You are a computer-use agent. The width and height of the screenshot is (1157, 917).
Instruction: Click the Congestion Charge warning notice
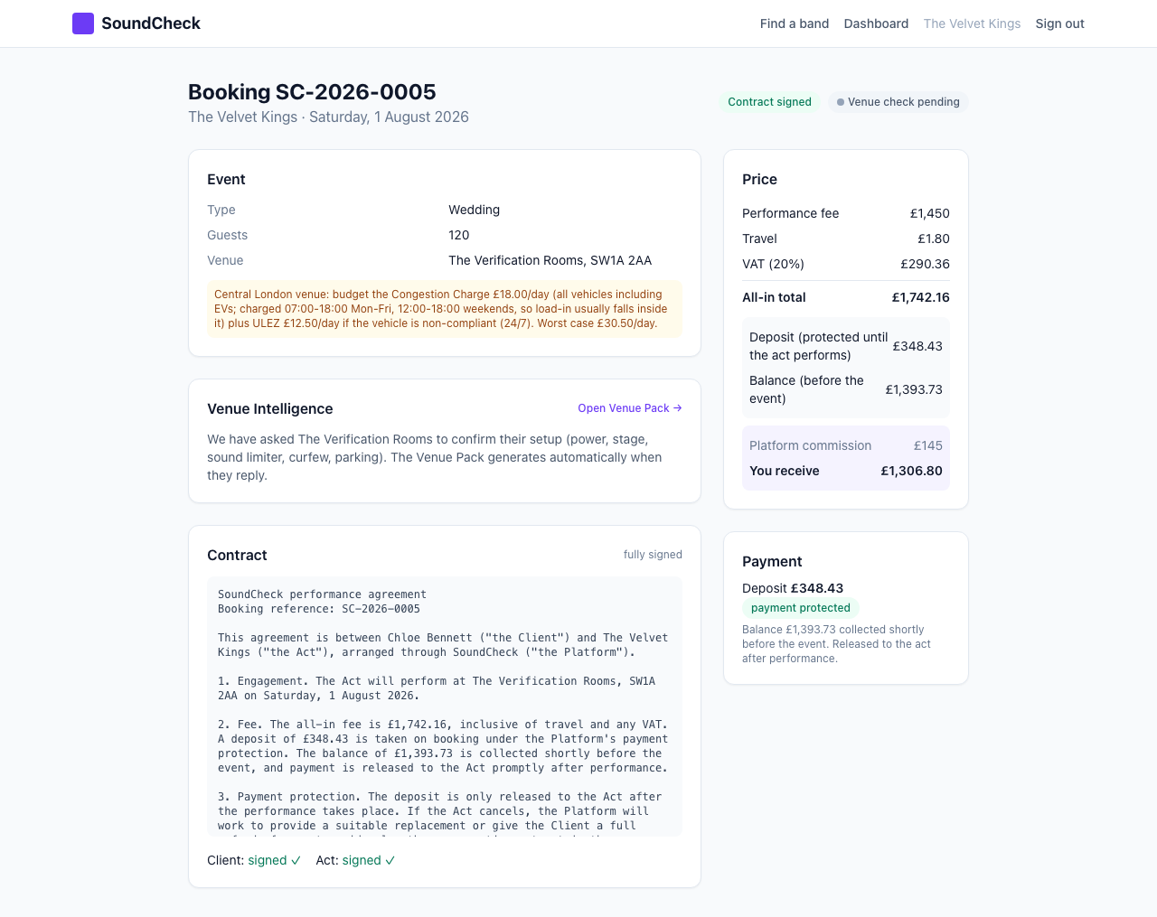(x=445, y=309)
